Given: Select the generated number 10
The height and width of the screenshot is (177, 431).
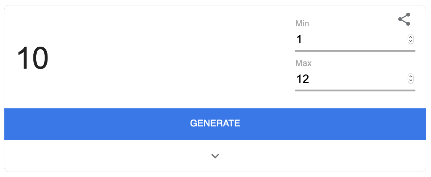Looking at the screenshot, I should (x=33, y=58).
